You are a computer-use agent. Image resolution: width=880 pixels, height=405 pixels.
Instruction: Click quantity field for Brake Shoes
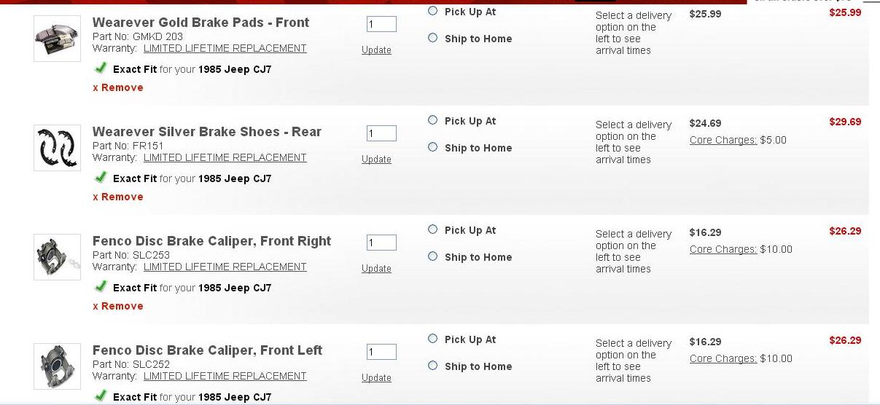coord(381,133)
